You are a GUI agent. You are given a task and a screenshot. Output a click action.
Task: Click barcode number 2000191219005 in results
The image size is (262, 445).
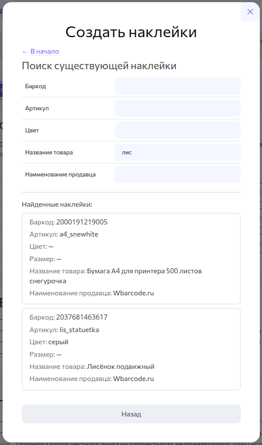click(x=82, y=222)
